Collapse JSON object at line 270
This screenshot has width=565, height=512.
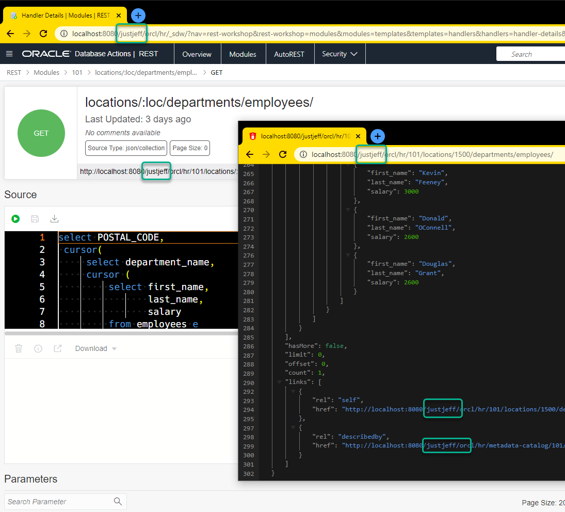pyautogui.click(x=348, y=210)
